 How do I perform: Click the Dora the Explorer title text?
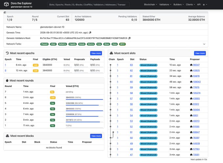pos(21,3)
